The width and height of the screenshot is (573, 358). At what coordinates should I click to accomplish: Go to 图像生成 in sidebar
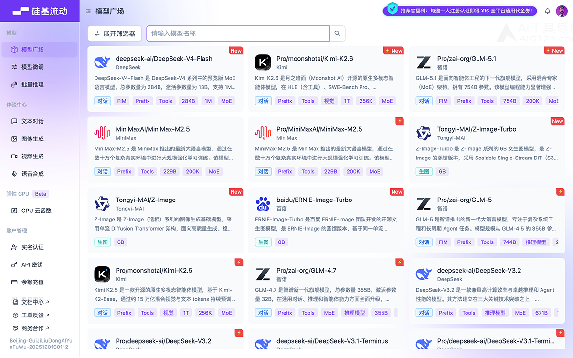tap(40, 139)
